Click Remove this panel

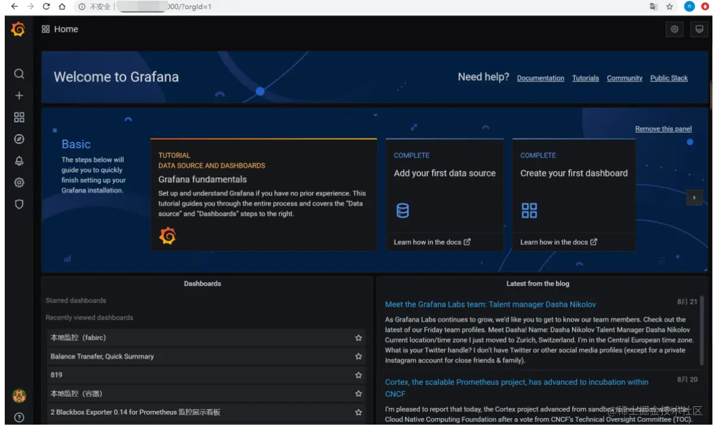coord(664,129)
